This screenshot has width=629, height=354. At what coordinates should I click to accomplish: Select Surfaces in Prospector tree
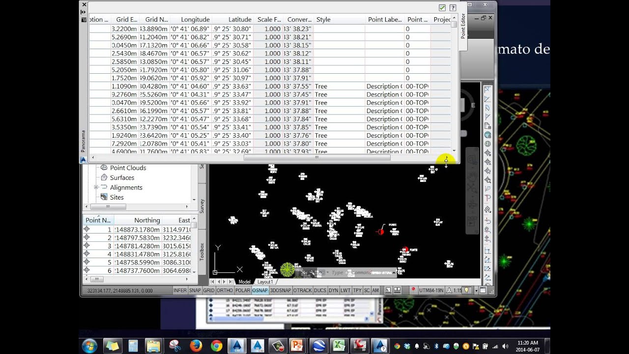click(x=122, y=177)
